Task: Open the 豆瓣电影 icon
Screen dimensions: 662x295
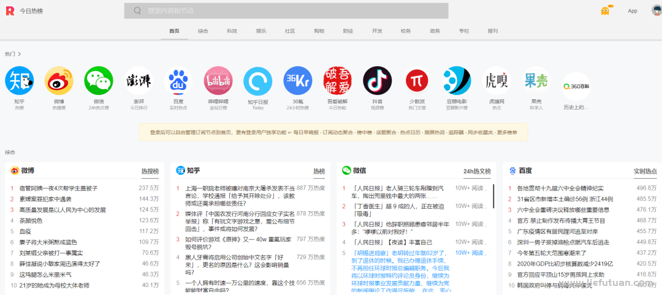Action: (x=457, y=81)
